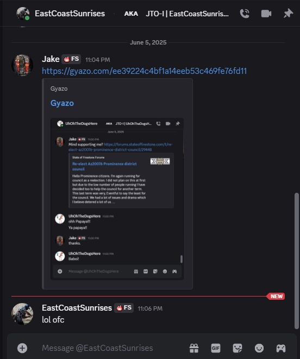The width and height of the screenshot is (300, 359).
Task: Open the embedded Gyazo screenshot preview
Action: click(117, 199)
